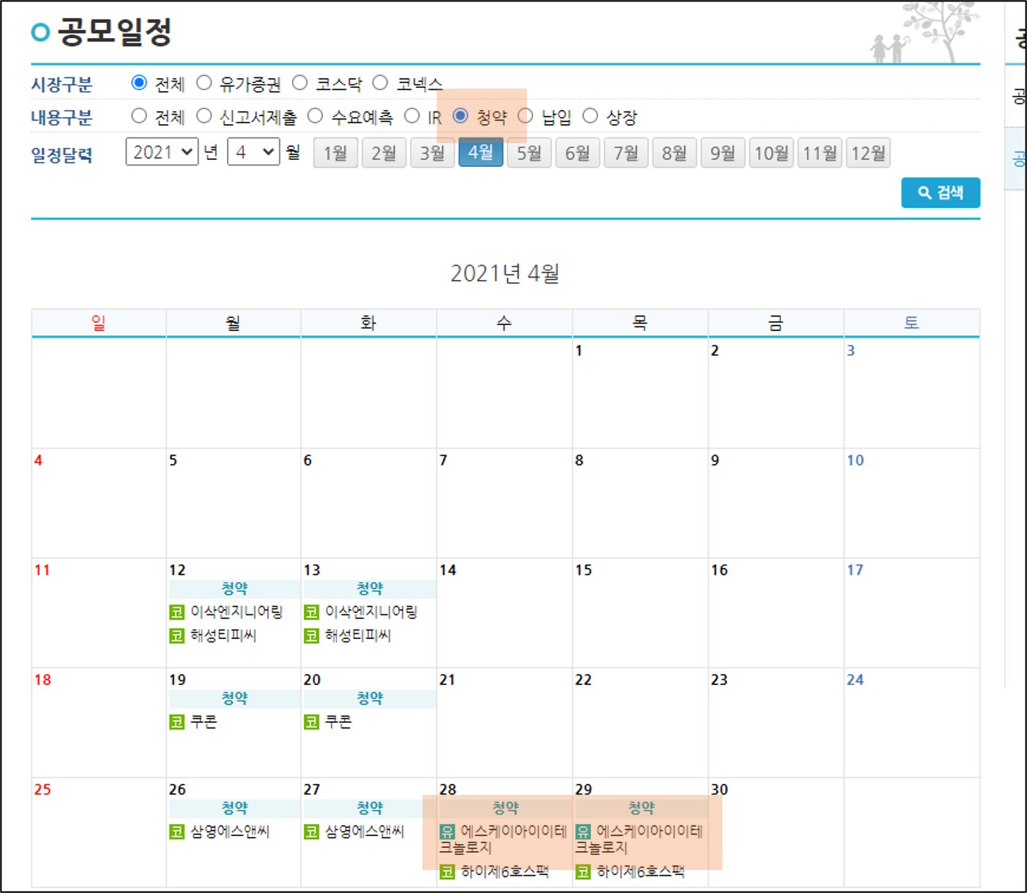
Task: Select the 코넥스 market radio button
Action: 381,83
